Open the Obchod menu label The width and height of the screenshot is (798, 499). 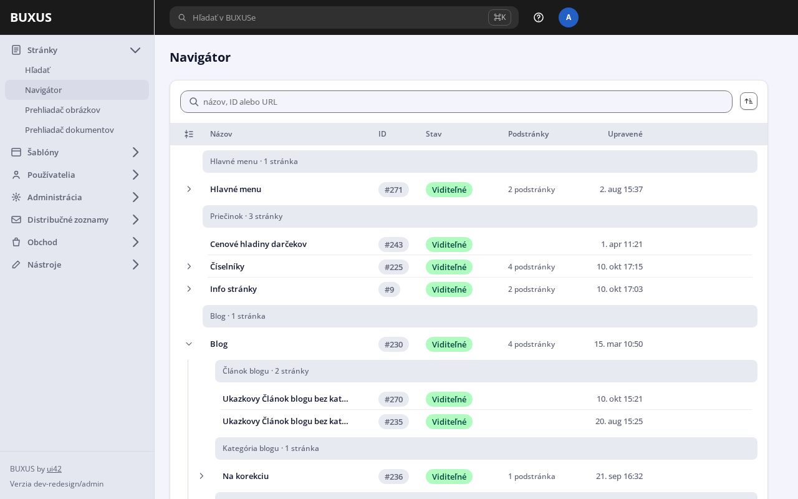42,242
